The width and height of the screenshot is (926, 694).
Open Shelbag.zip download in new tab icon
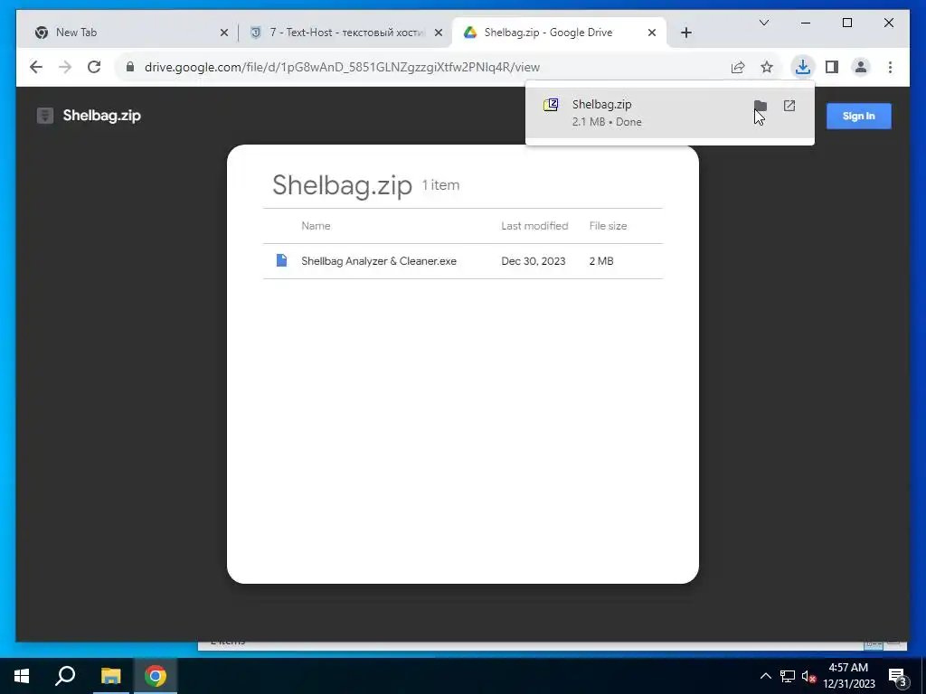coord(789,106)
